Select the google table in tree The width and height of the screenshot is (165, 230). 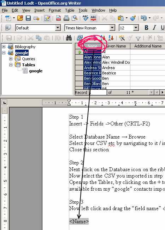(36, 71)
